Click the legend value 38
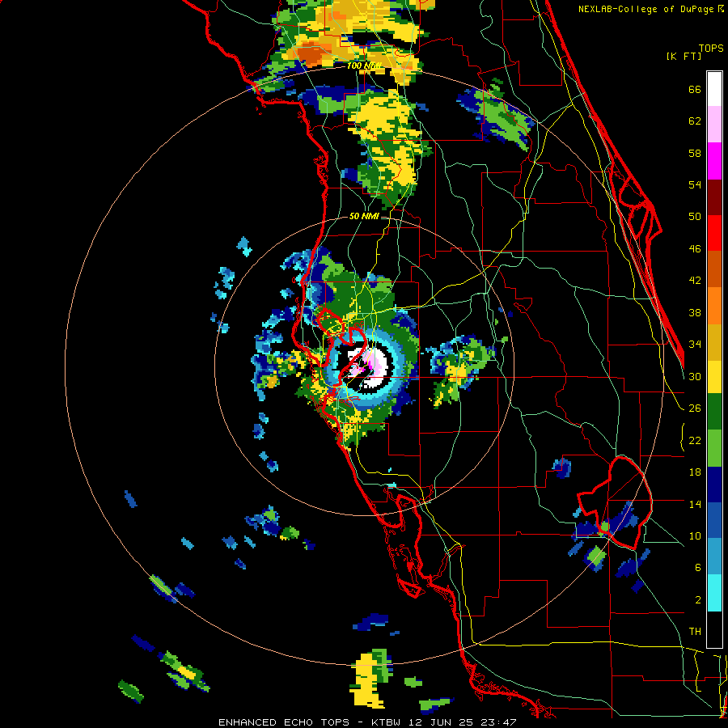Screen dimensions: 728x728 [695, 313]
